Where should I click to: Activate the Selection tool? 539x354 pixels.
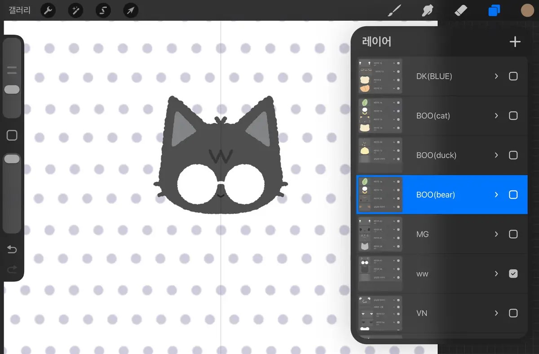[103, 10]
